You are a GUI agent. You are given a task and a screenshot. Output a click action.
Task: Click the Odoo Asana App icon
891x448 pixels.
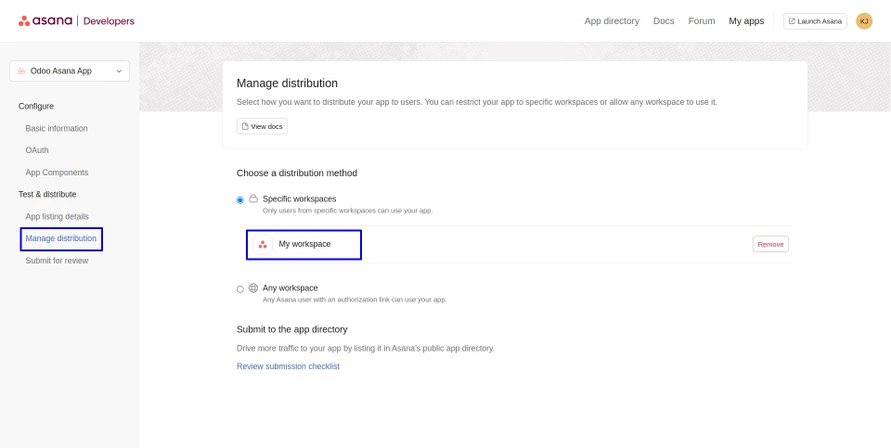[21, 70]
